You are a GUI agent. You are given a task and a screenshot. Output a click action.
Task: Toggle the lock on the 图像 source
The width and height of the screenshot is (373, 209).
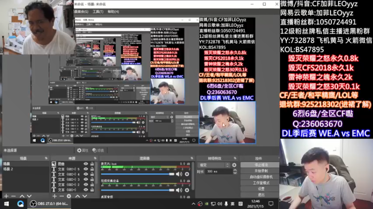click(92, 164)
